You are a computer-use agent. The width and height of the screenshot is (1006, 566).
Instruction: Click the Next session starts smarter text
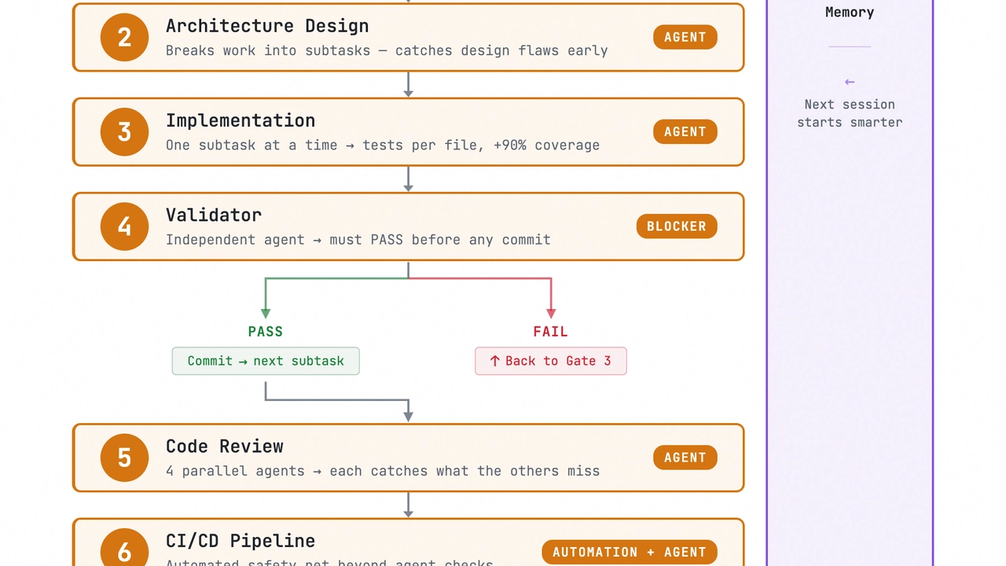coord(850,113)
